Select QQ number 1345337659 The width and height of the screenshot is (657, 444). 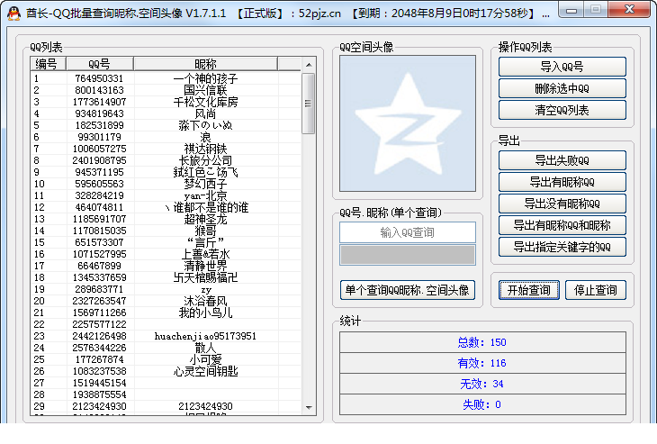pos(99,278)
